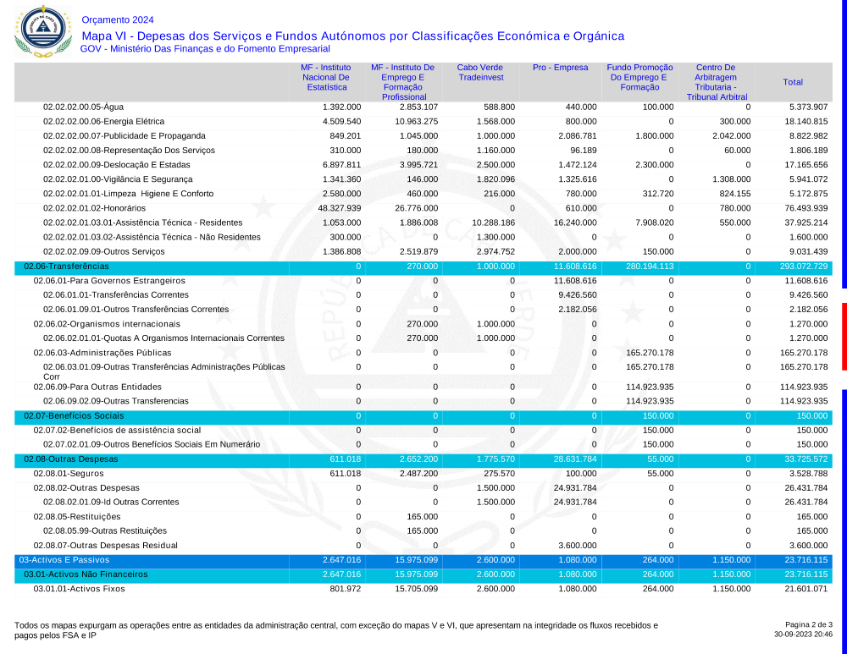Screen dimensions: 847x654
Task: Click the red marker on the right edge
Action: click(x=844, y=336)
